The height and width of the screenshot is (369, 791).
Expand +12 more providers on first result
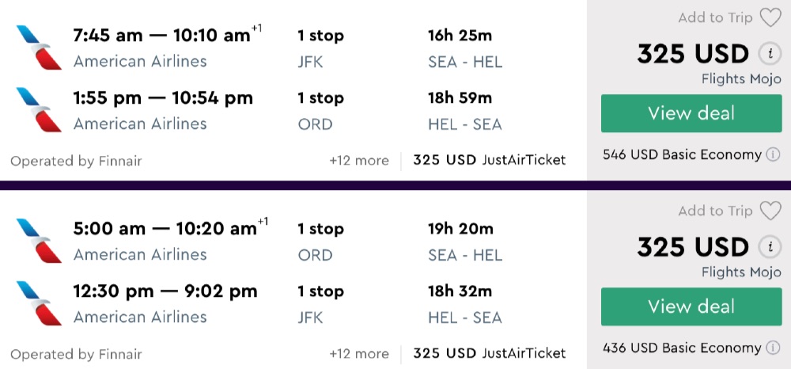pyautogui.click(x=359, y=160)
